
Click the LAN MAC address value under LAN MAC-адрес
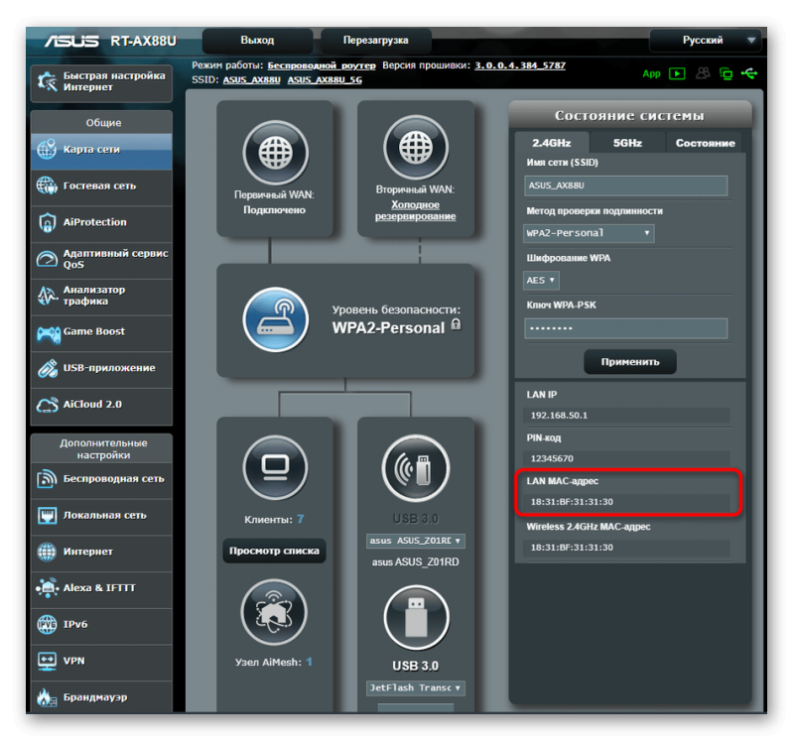(572, 502)
